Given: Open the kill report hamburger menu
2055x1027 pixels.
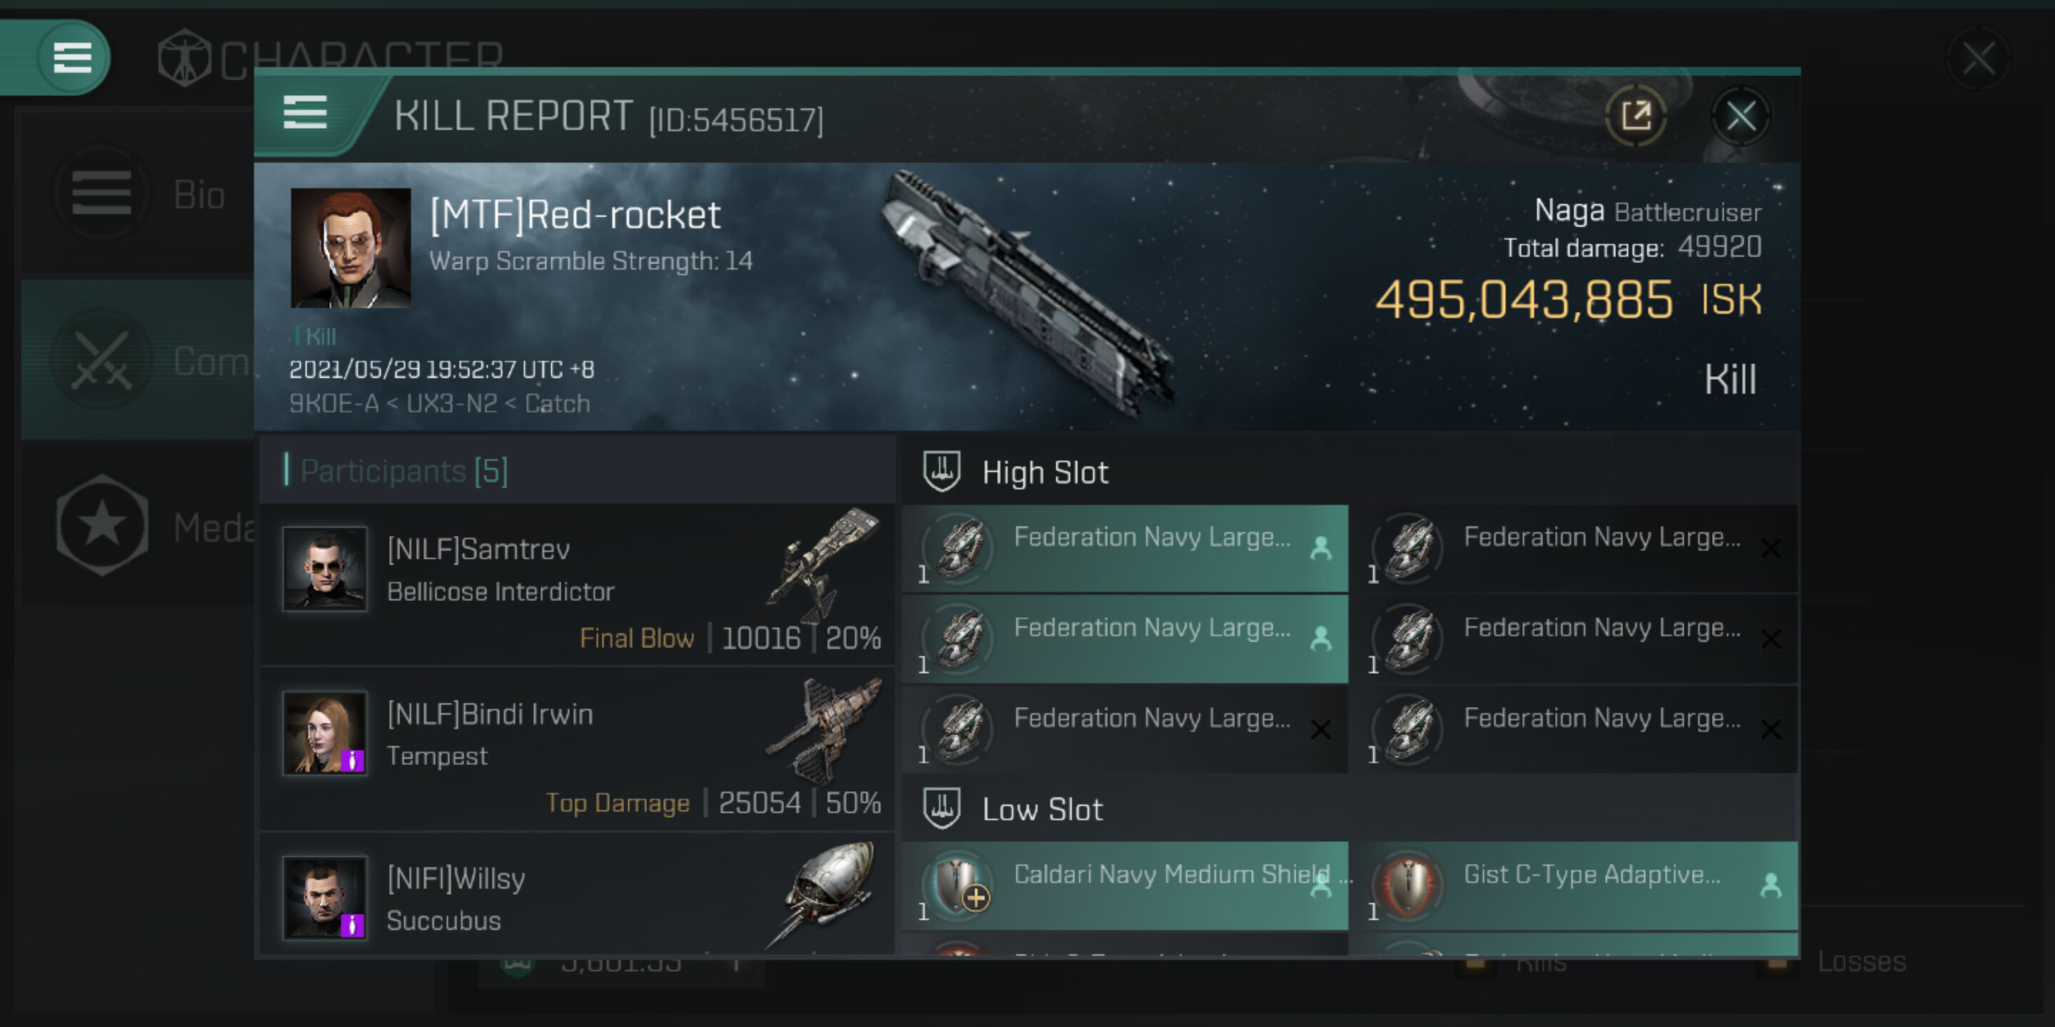Looking at the screenshot, I should click(x=305, y=113).
